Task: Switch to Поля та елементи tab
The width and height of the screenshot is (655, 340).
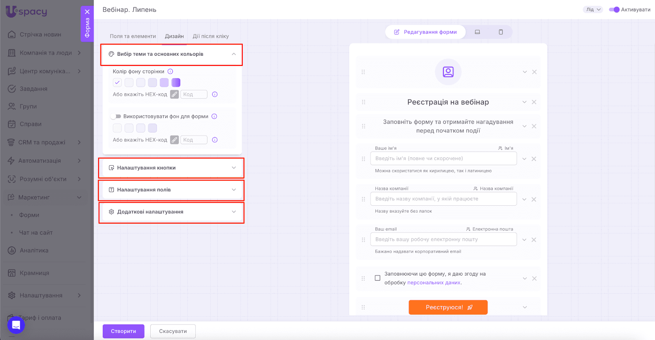Action: pyautogui.click(x=133, y=36)
